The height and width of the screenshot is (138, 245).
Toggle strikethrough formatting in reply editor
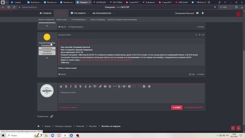pos(80,86)
